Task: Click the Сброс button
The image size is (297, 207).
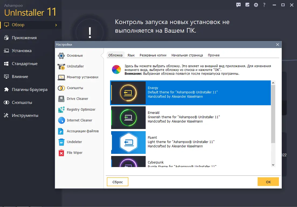Action: tap(118, 182)
